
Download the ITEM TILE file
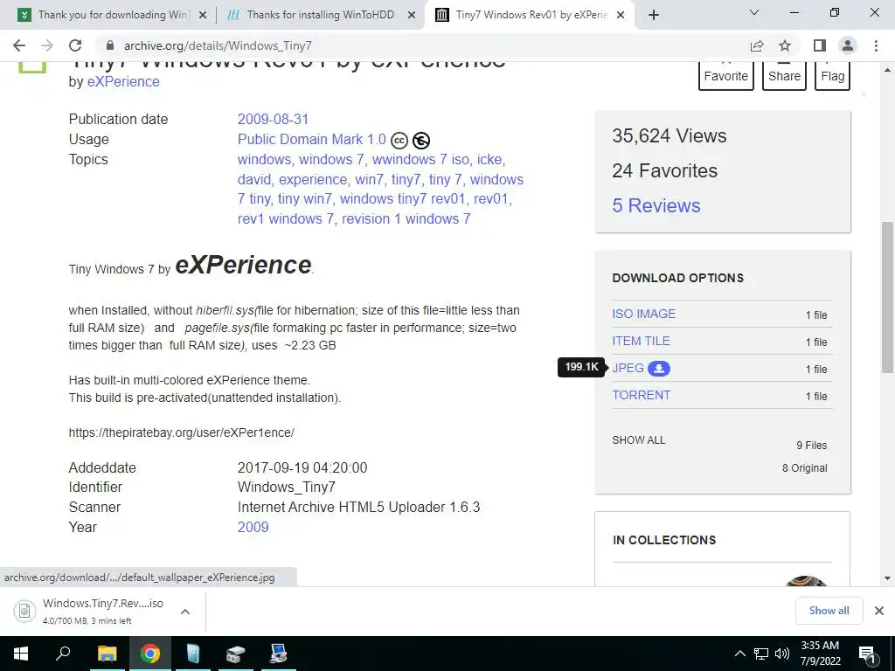tap(641, 341)
